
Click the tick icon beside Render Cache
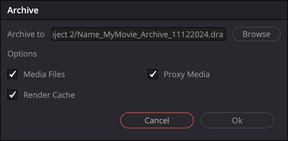[x=12, y=95]
